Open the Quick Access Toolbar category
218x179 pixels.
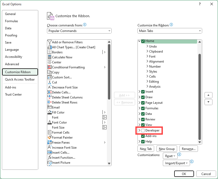(20, 79)
